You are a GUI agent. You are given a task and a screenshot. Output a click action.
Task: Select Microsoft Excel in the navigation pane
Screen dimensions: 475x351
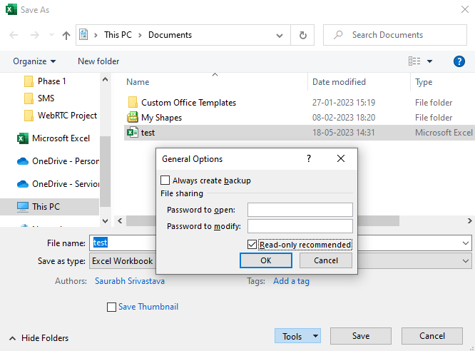[53, 138]
